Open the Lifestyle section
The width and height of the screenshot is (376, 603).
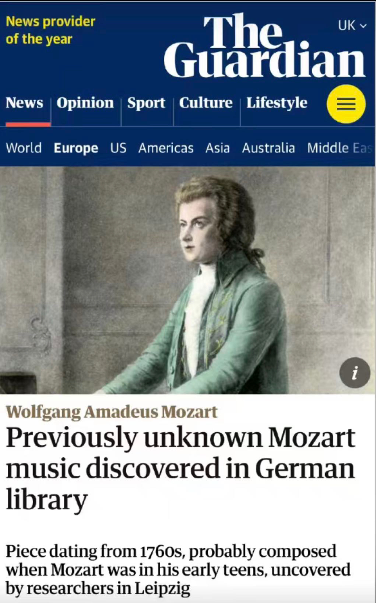tap(277, 103)
